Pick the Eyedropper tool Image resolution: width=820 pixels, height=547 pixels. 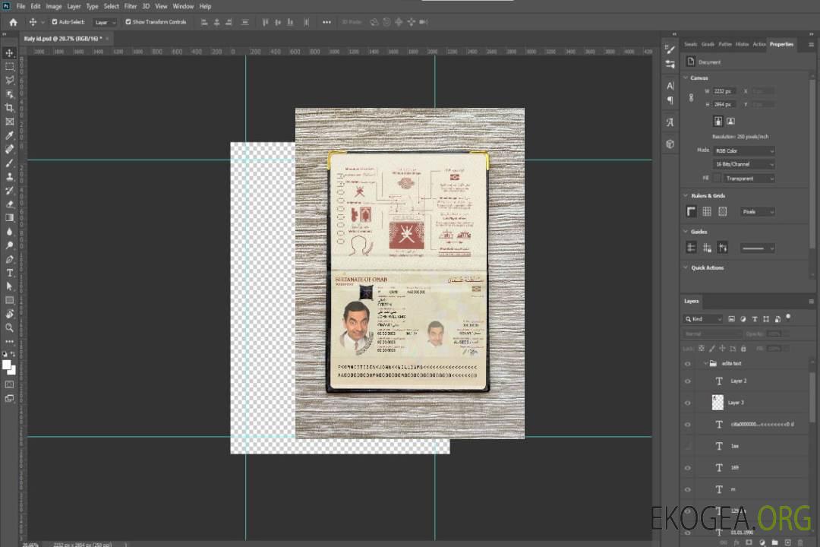tap(10, 135)
